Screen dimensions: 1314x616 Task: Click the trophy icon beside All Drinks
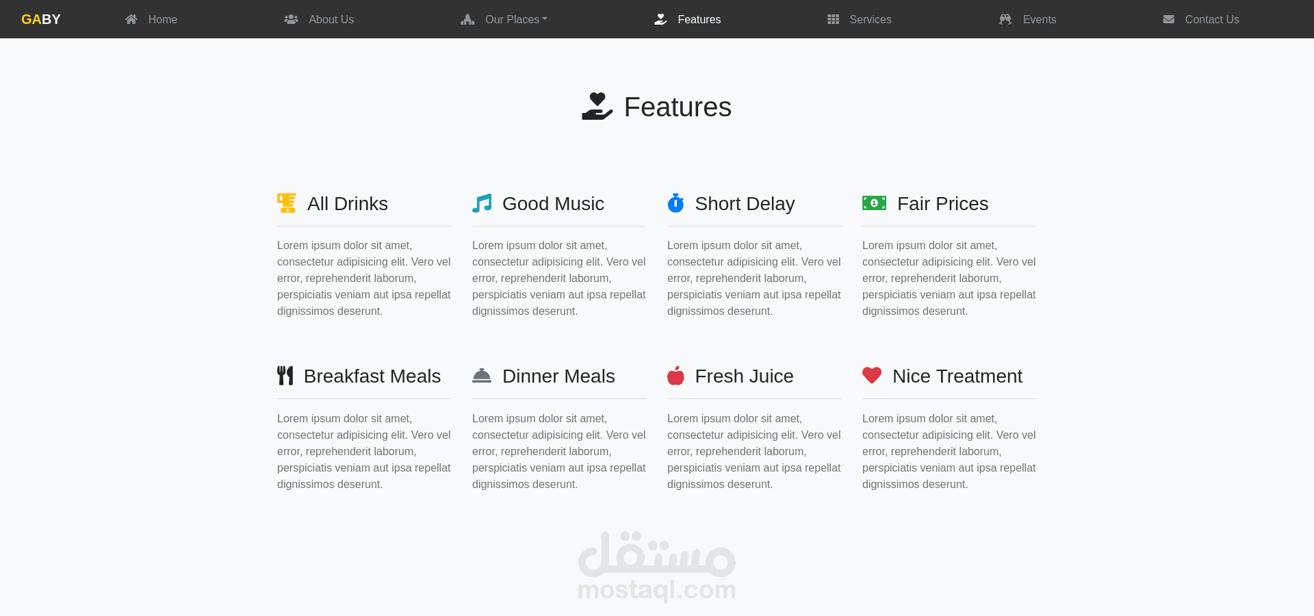pyautogui.click(x=287, y=203)
